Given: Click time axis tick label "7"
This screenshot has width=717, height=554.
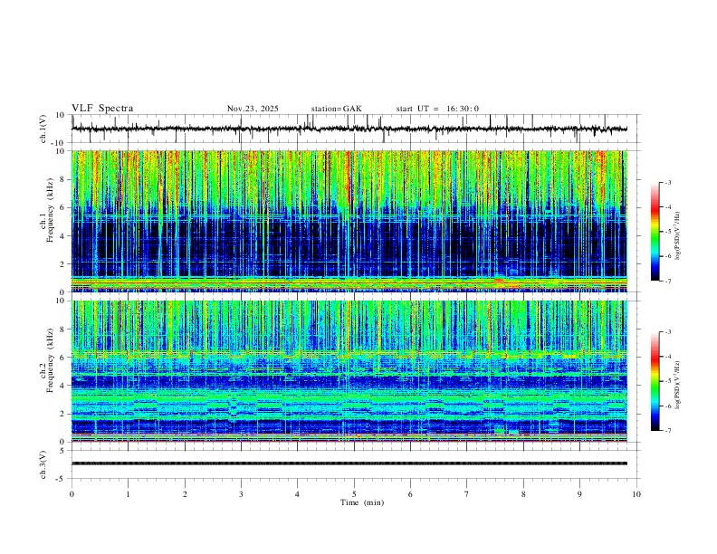Looking at the screenshot, I should click(x=467, y=494).
